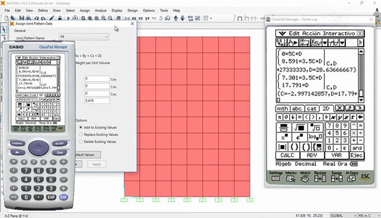This screenshot has width=381, height=218.
Task: Click the Clear key on the Casio calculator
Action: [59, 153]
